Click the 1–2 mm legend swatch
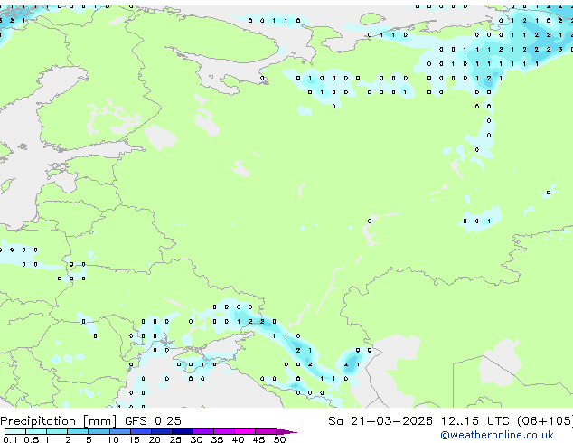Screen dimensions: 573x443 click(57, 431)
